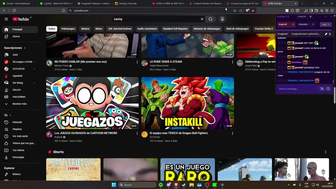
Task: Open options menu for NO PUEDO HABLAR video
Action: 137,62
